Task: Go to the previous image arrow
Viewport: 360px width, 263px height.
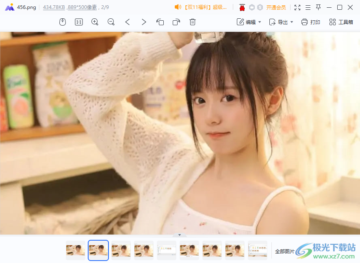Action: tap(128, 22)
